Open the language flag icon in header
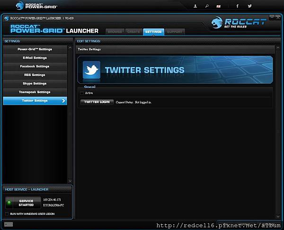 [219, 6]
